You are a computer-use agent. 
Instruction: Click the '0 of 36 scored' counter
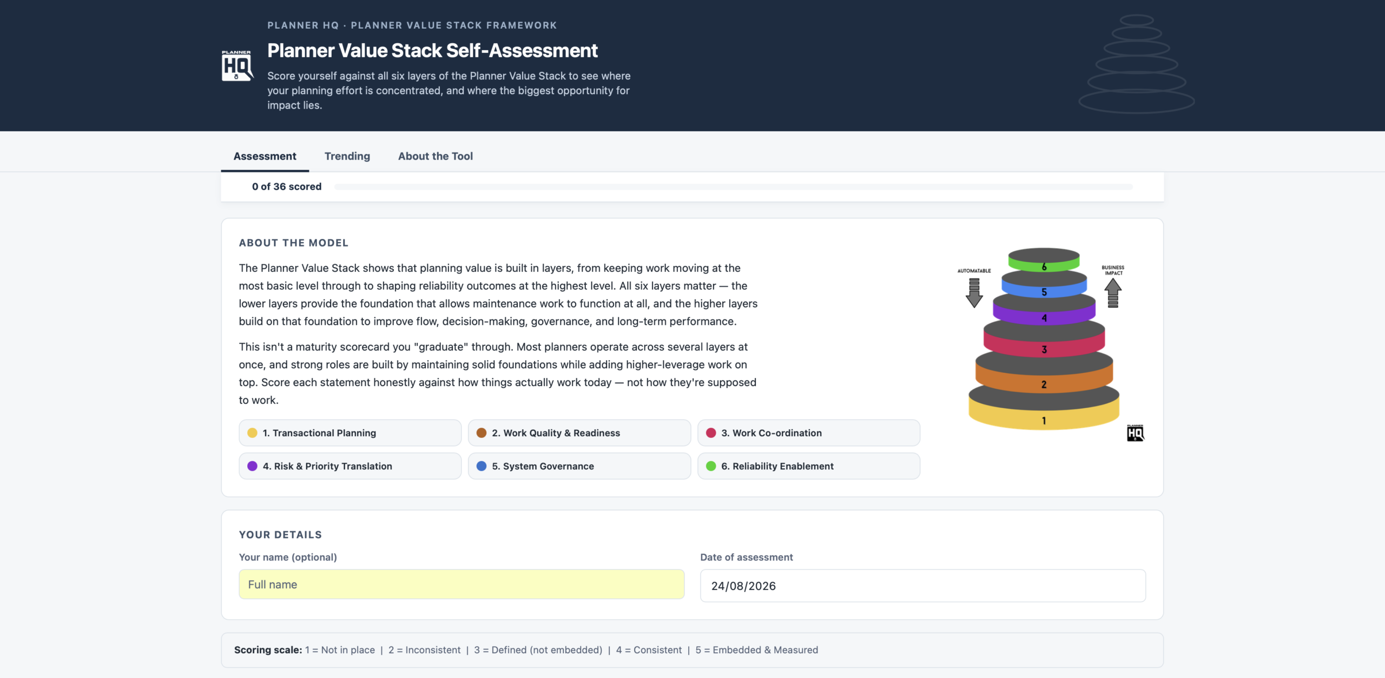tap(287, 187)
